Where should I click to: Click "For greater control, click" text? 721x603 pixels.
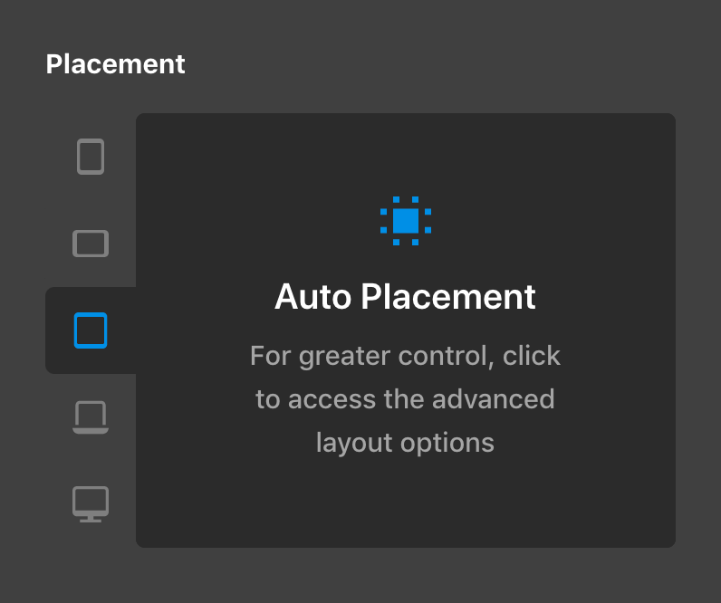(x=405, y=356)
